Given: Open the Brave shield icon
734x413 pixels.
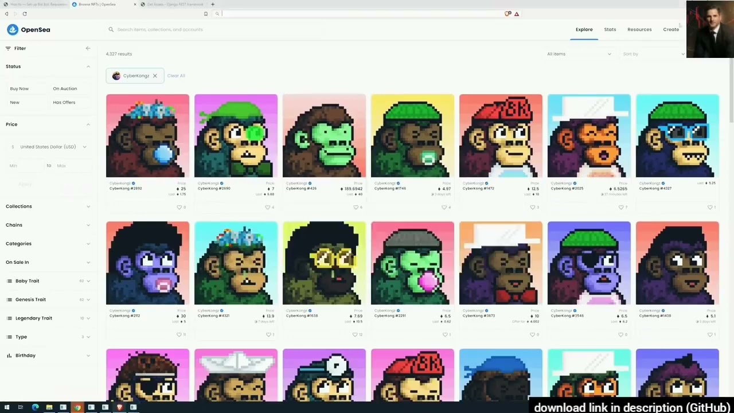Looking at the screenshot, I should click(x=507, y=14).
